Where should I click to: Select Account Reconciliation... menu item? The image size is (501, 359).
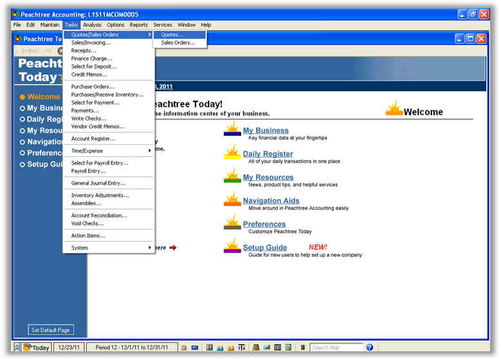pos(109,216)
